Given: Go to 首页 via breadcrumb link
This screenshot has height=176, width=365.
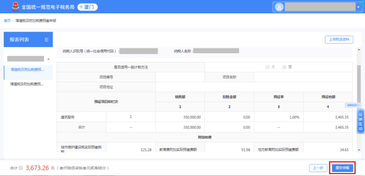Looking at the screenshot, I should click(x=7, y=21).
